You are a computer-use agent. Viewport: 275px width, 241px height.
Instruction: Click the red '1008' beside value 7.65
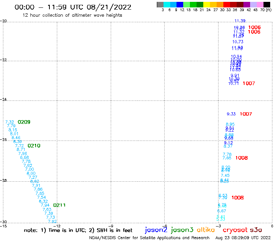tap(242, 158)
